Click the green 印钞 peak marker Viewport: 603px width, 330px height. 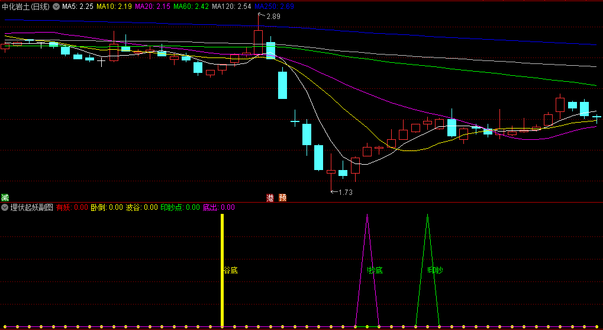(x=427, y=270)
